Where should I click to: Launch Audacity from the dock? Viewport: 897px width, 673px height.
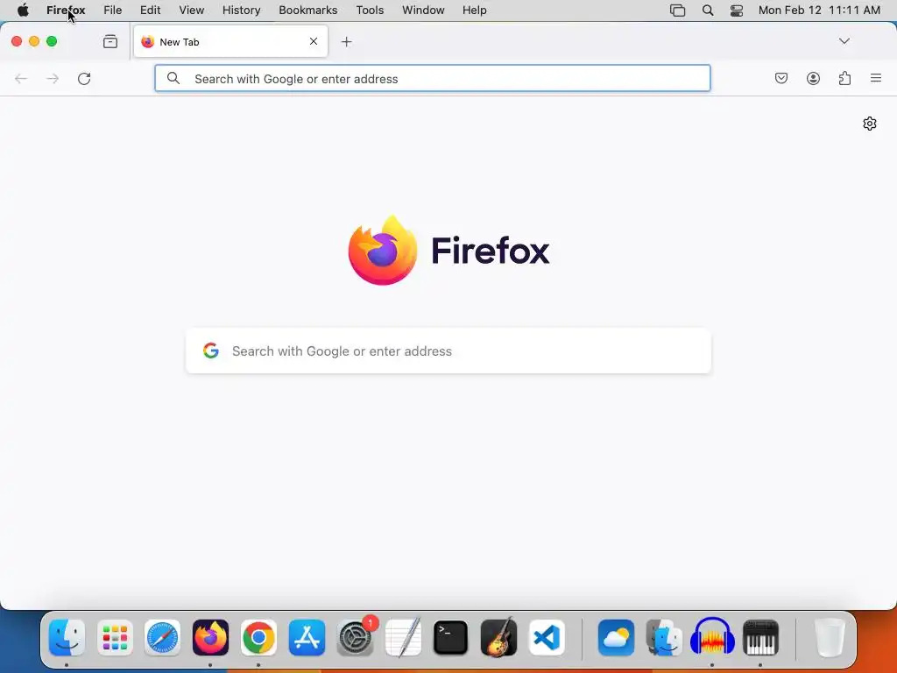712,636
